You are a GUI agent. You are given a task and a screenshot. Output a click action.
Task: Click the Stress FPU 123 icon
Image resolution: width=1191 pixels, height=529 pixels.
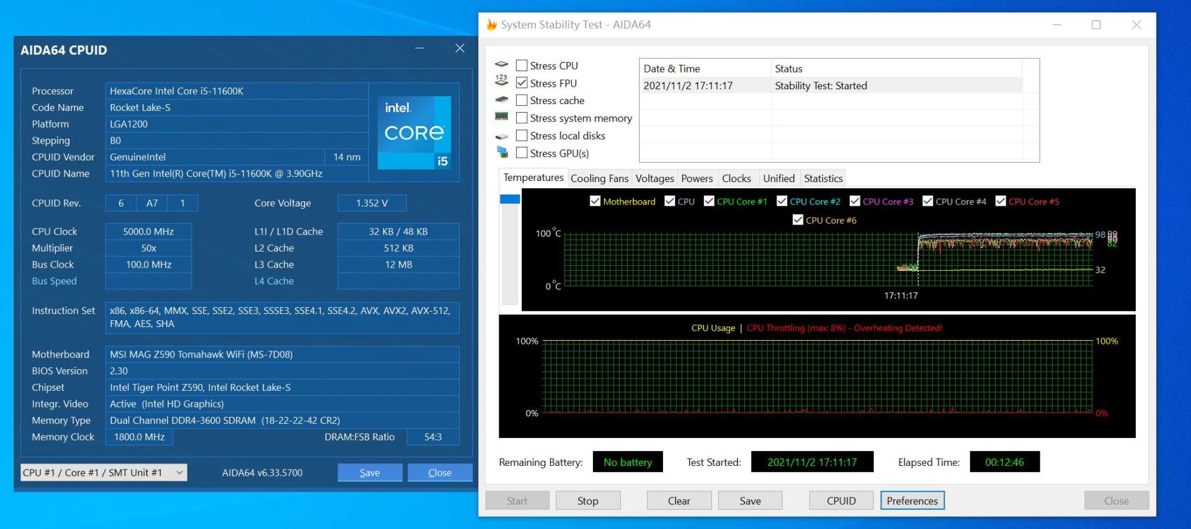click(502, 81)
